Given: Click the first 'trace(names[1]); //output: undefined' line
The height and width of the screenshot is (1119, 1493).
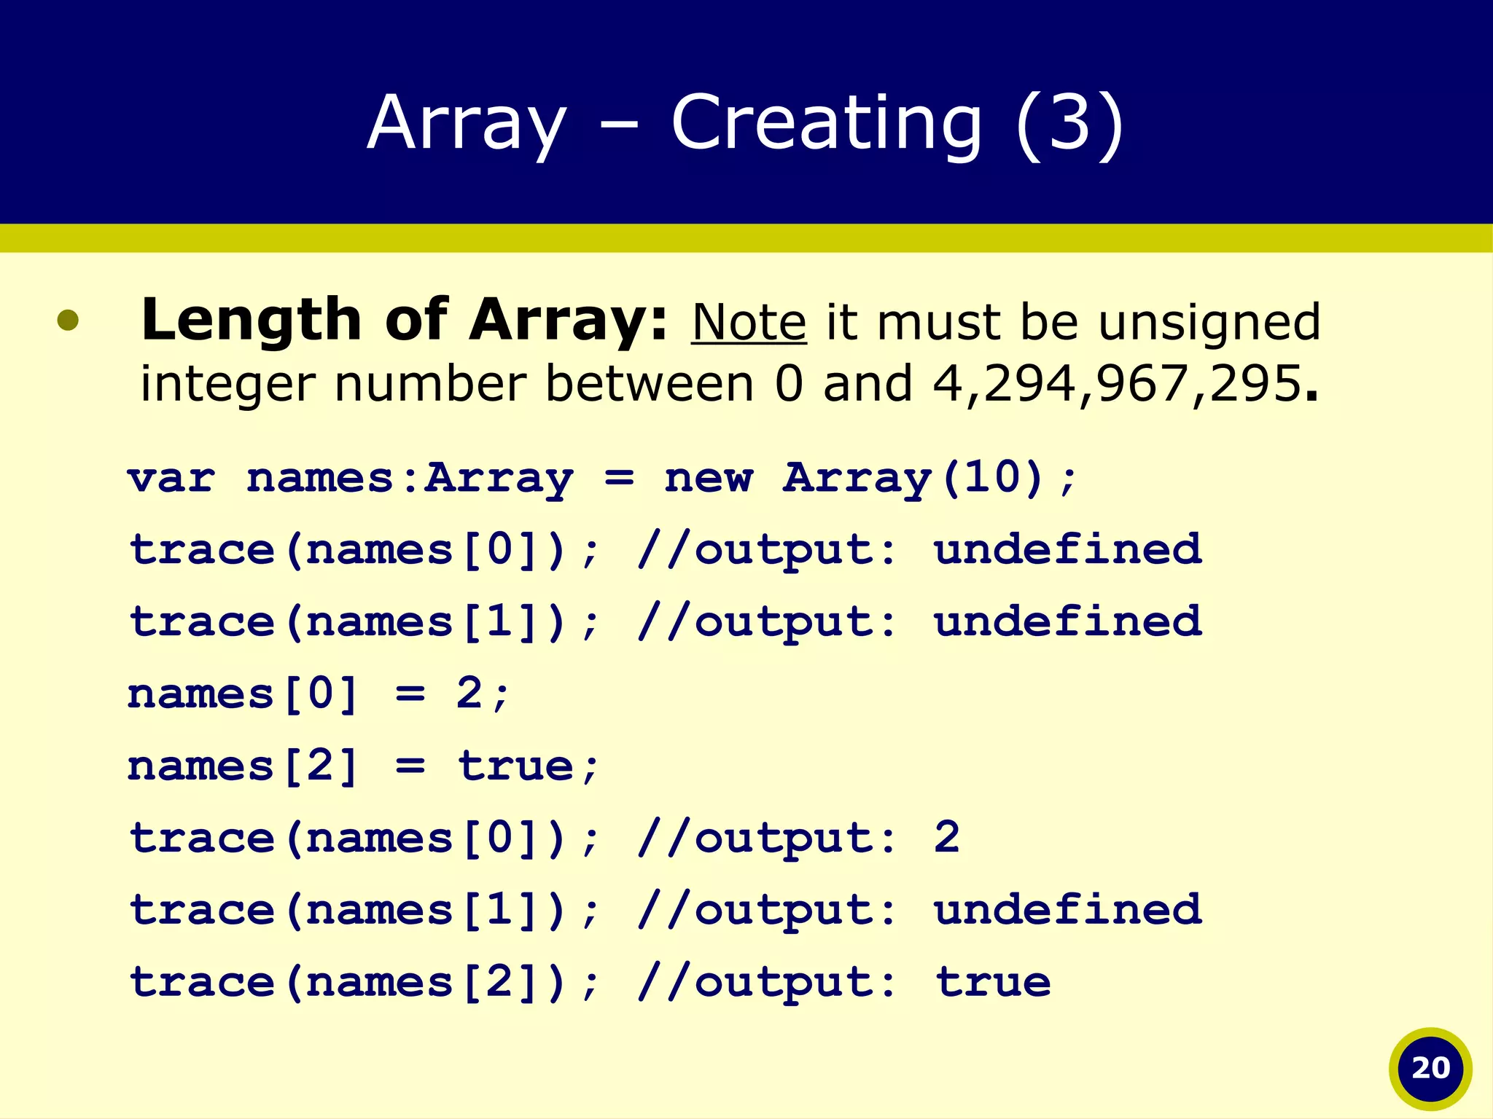Looking at the screenshot, I should pos(665,623).
